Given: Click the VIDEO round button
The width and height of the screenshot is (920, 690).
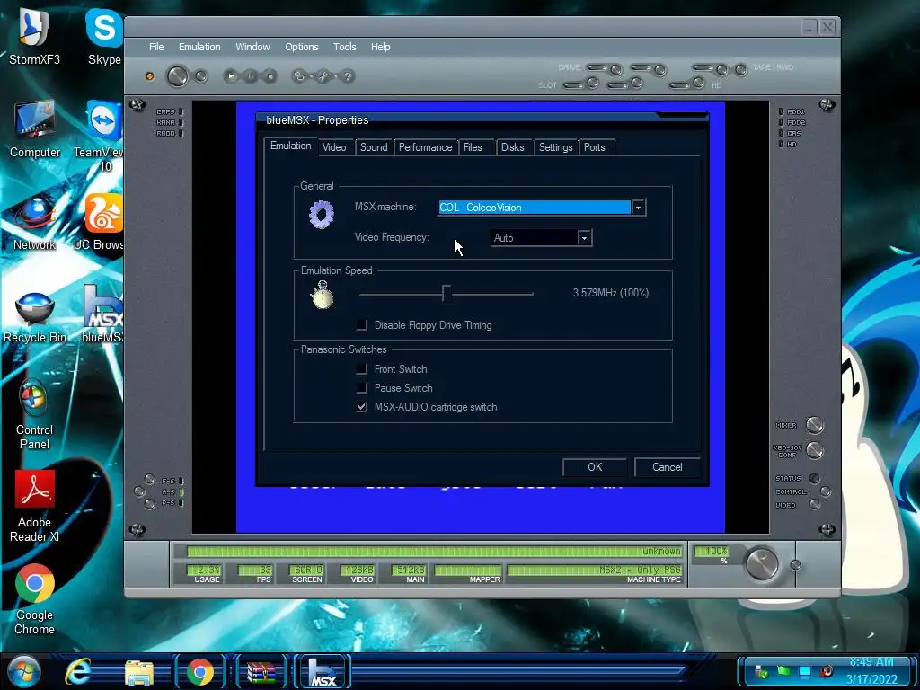Looking at the screenshot, I should point(814,505).
